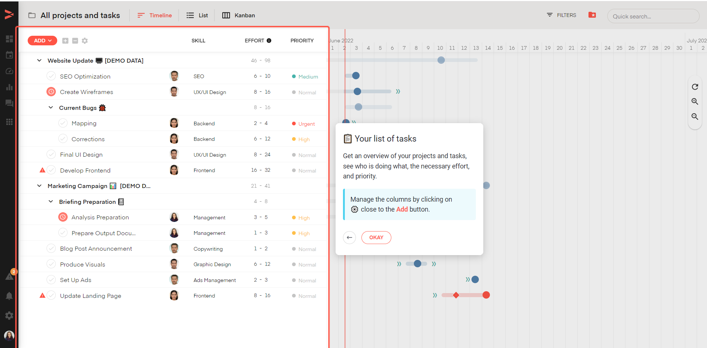Image resolution: width=707 pixels, height=348 pixels.
Task: Mark the Mapping task as complete
Action: (x=63, y=123)
